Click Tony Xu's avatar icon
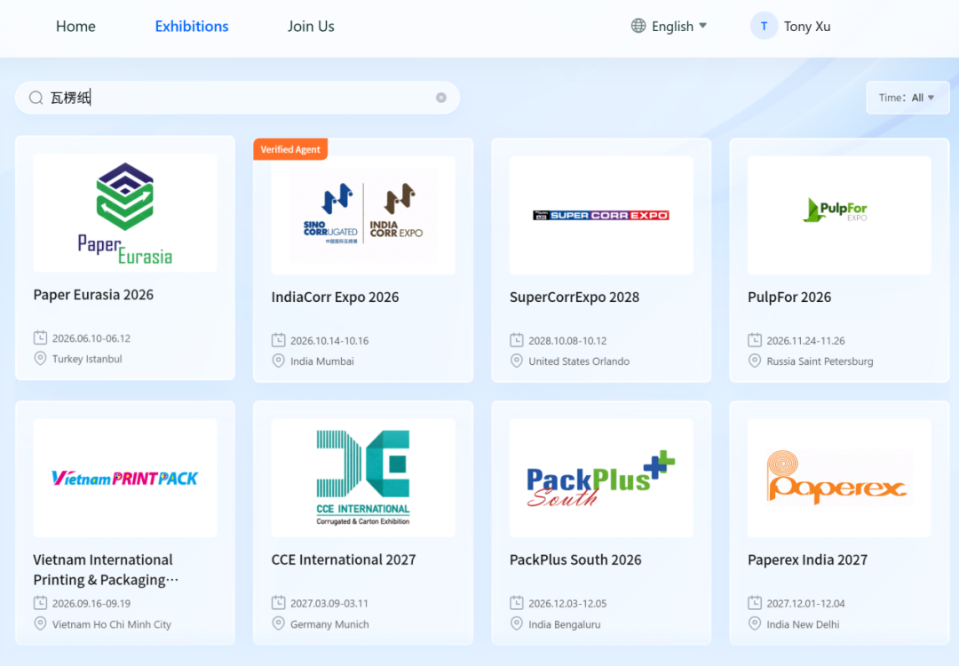The height and width of the screenshot is (666, 959). [764, 27]
